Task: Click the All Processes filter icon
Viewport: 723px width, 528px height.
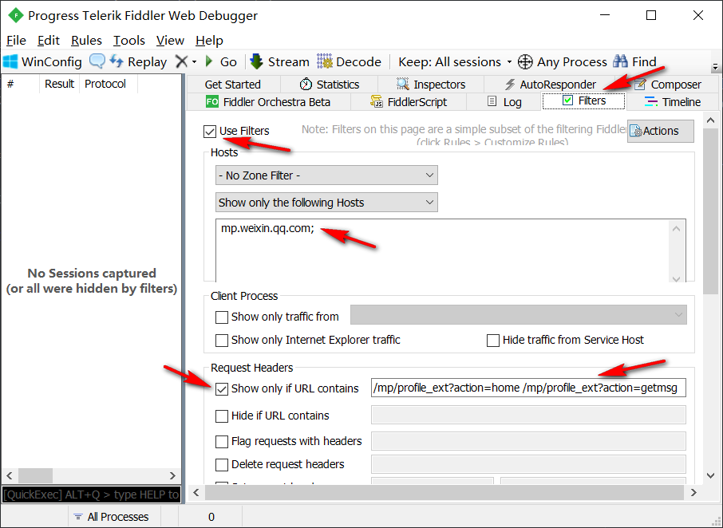Action: pyautogui.click(x=78, y=517)
